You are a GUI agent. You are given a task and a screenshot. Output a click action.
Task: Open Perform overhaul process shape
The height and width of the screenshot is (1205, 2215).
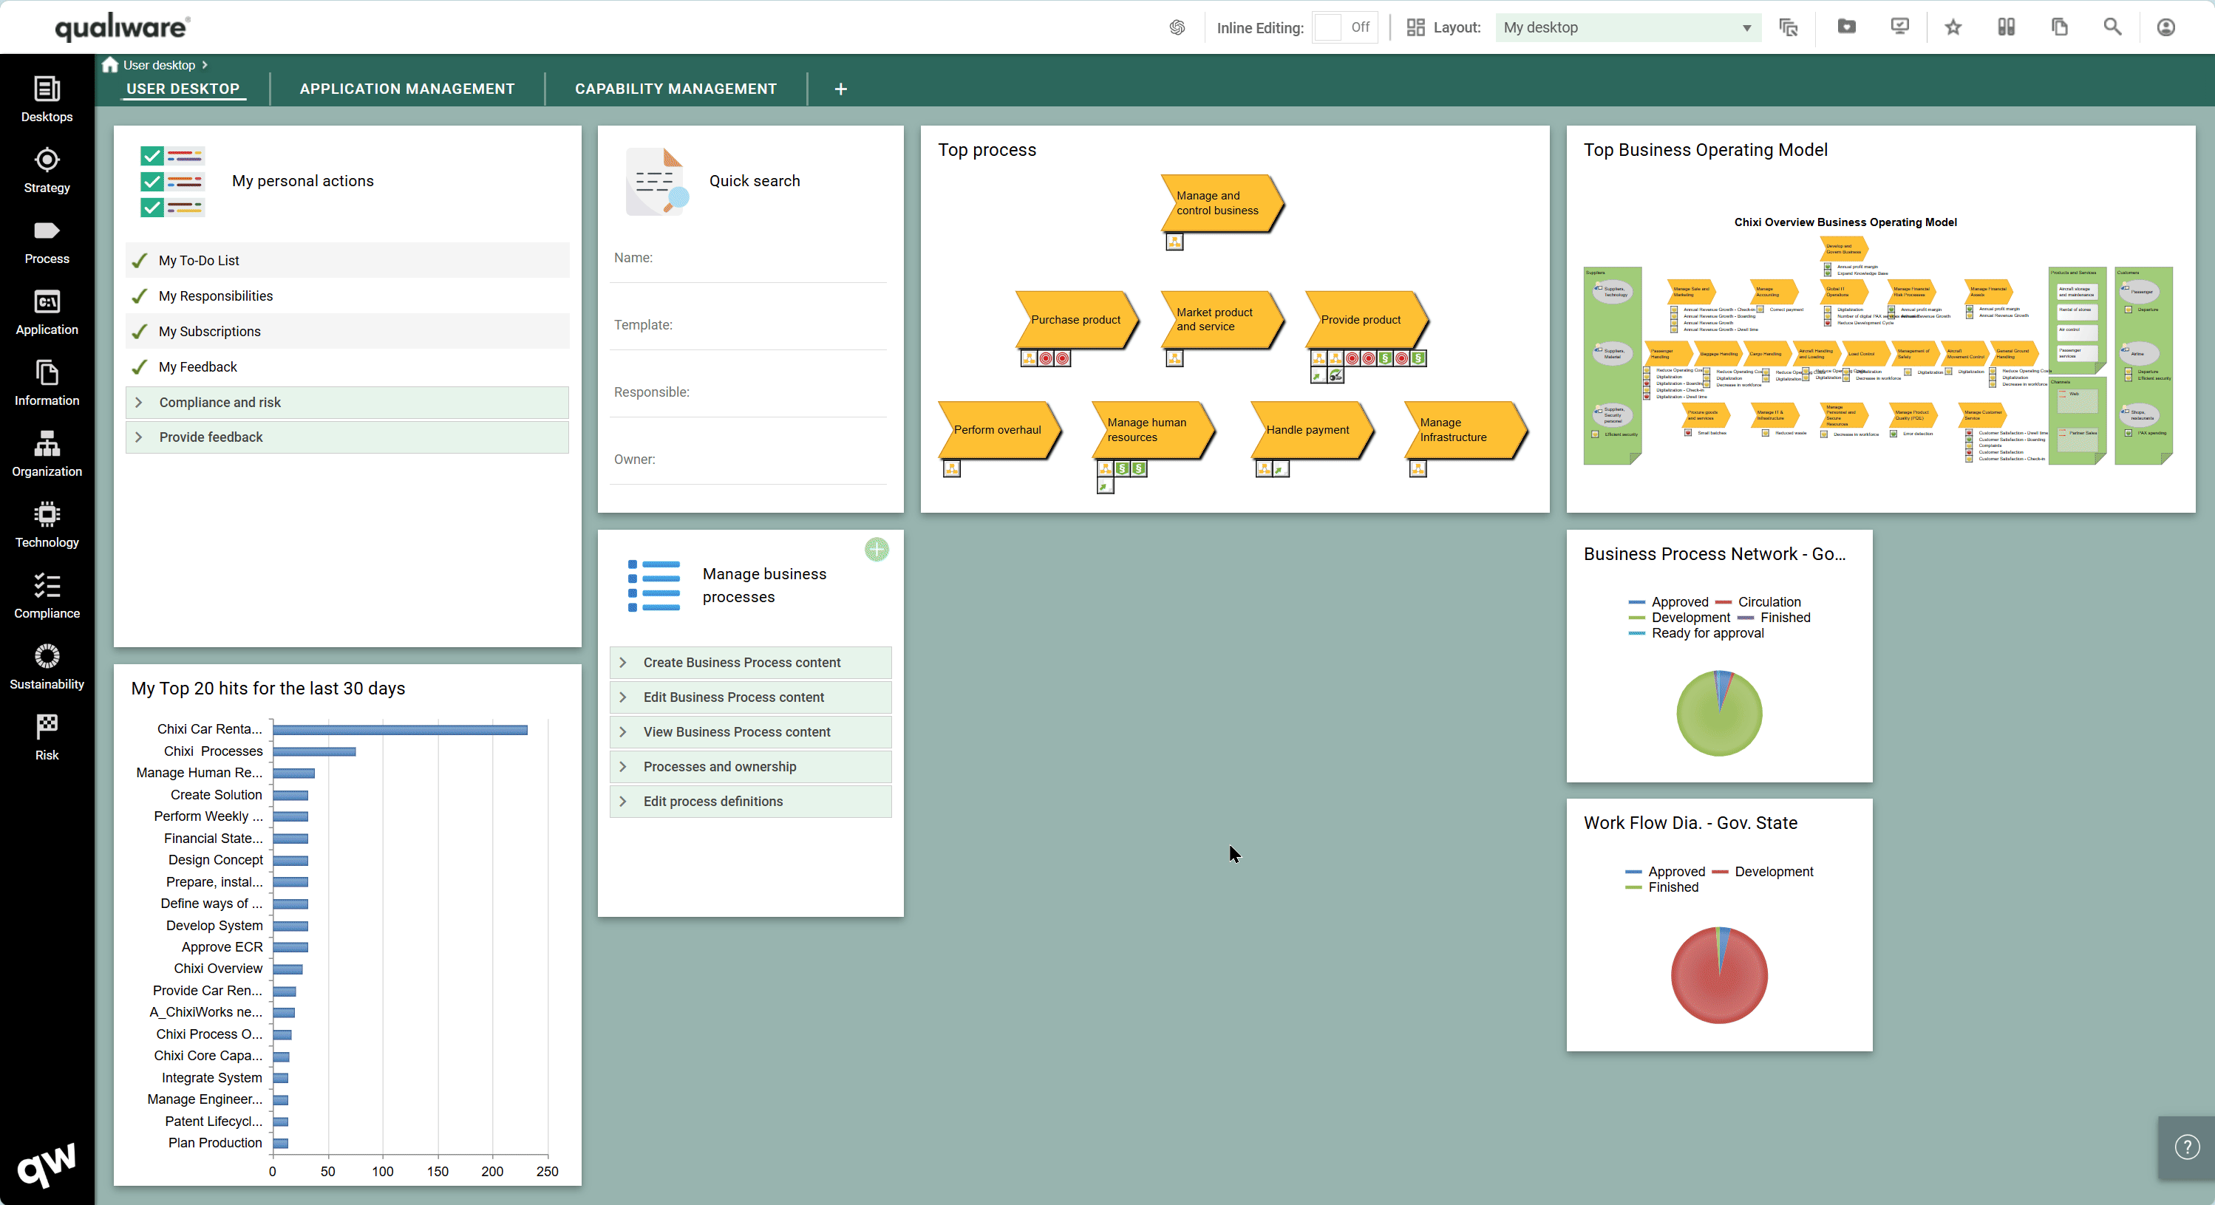pyautogui.click(x=998, y=430)
